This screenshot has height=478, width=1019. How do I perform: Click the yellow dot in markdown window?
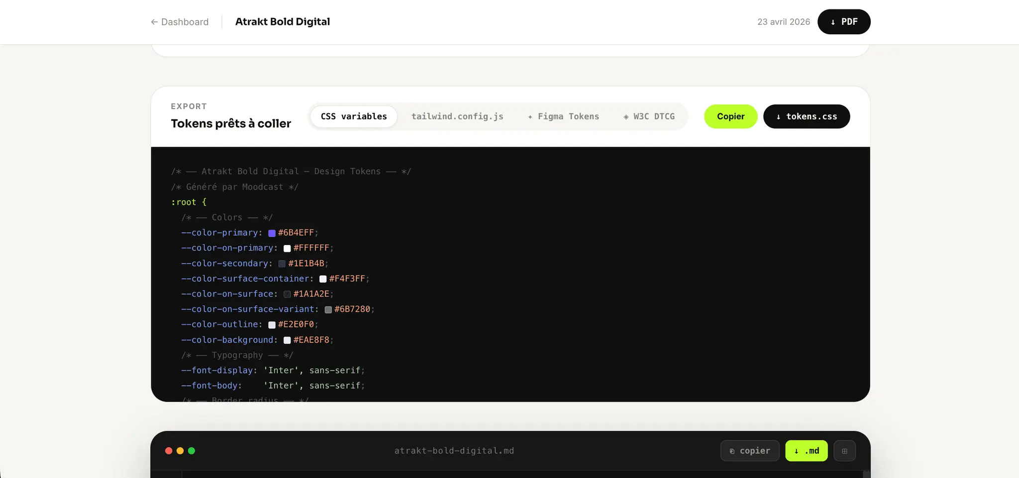coord(180,451)
